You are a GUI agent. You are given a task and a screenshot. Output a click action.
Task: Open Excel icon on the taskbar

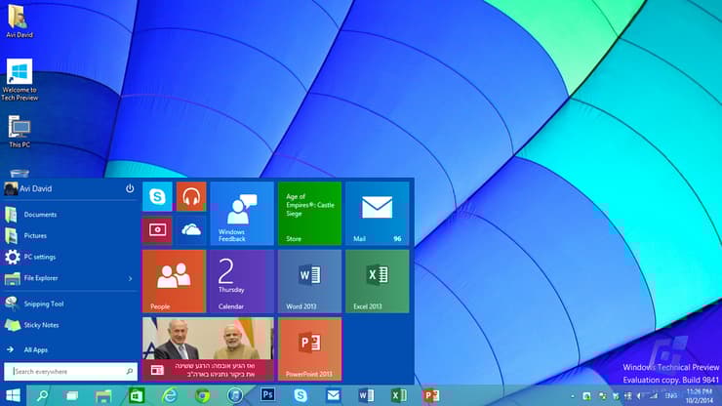click(399, 395)
